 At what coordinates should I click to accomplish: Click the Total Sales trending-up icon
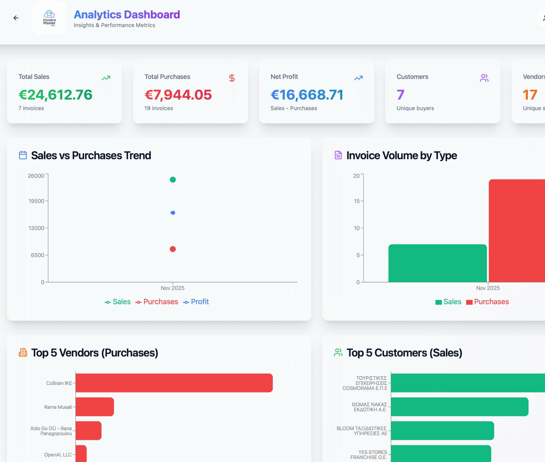click(x=106, y=78)
